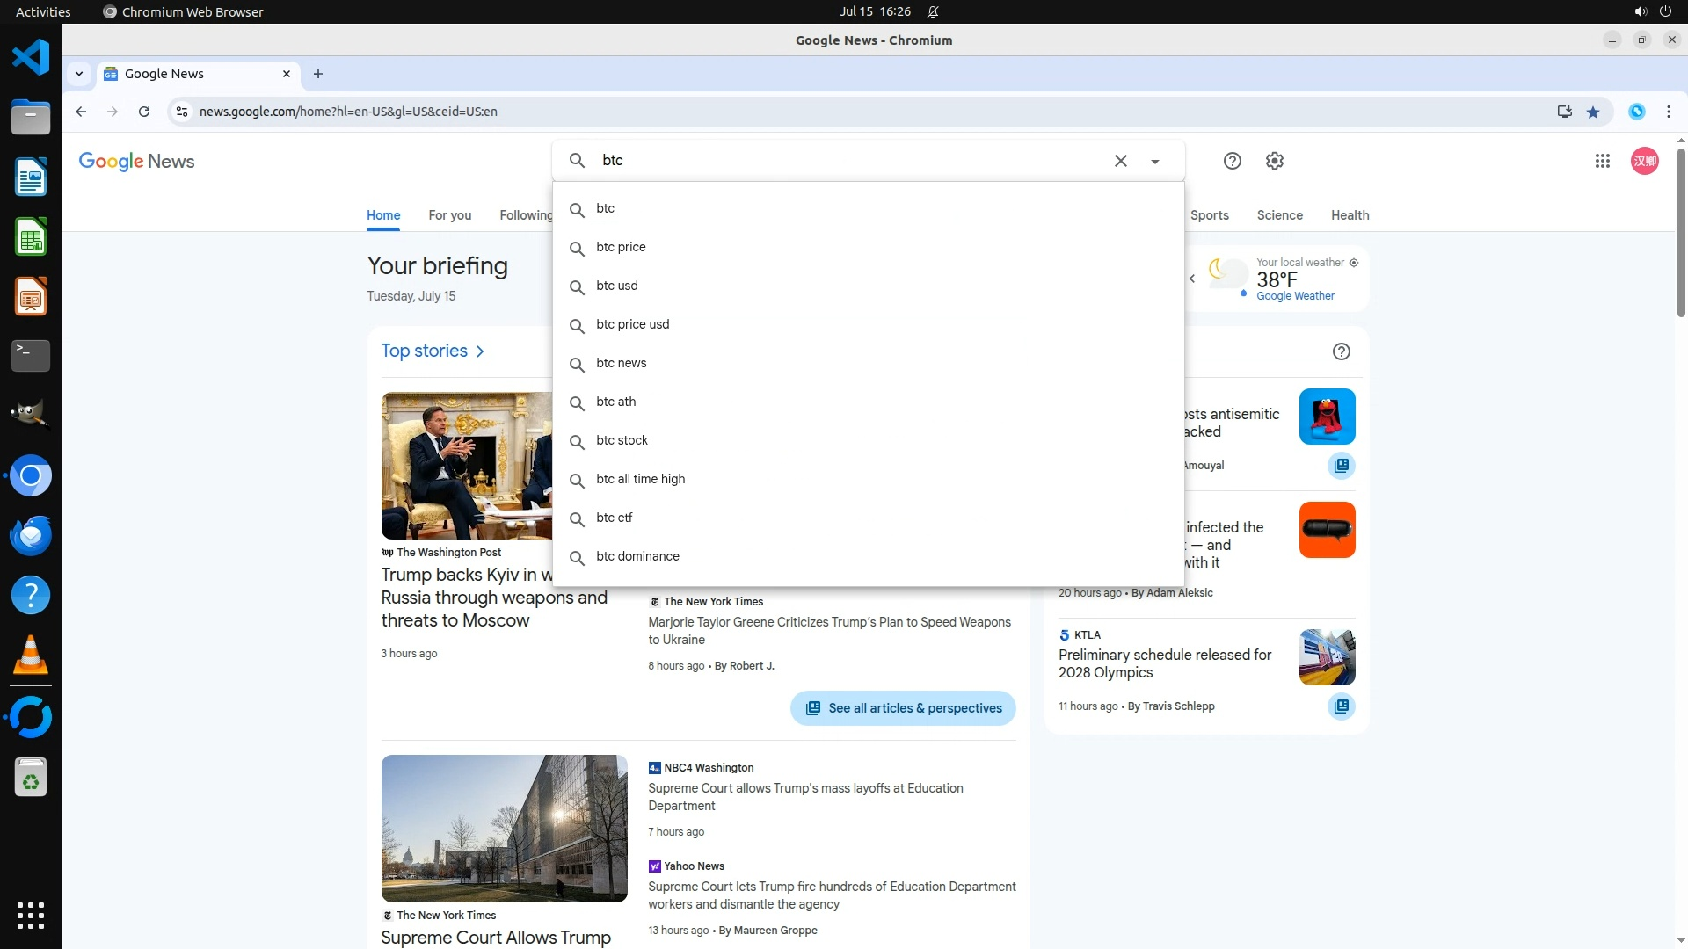Open VLC from the dock
This screenshot has height=949, width=1688.
[31, 656]
